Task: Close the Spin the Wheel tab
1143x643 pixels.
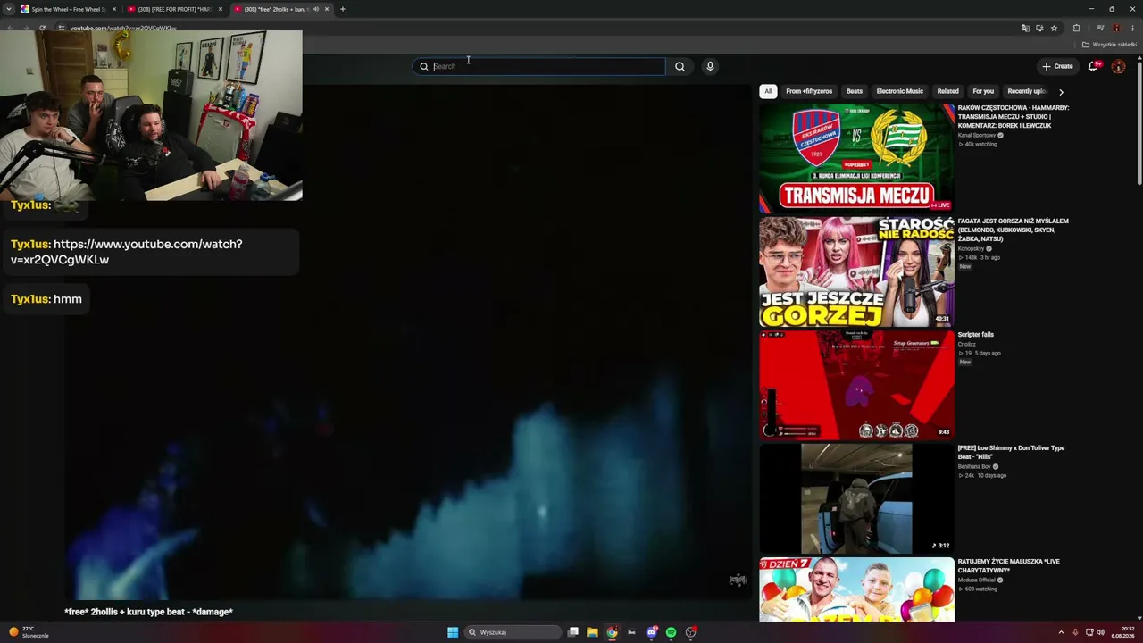Action: coord(114,9)
